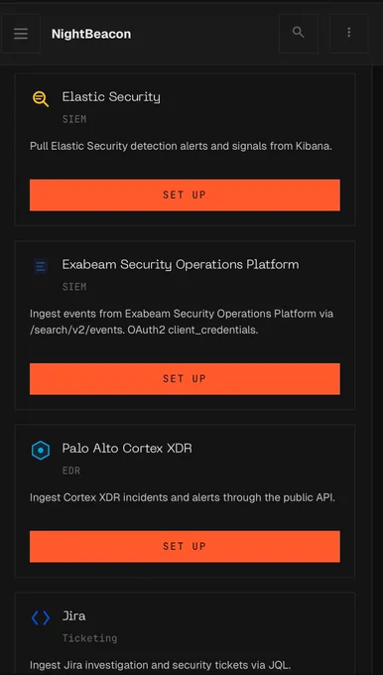Click the Ticketing tag under Jira
The height and width of the screenshot is (675, 383).
coord(89,638)
